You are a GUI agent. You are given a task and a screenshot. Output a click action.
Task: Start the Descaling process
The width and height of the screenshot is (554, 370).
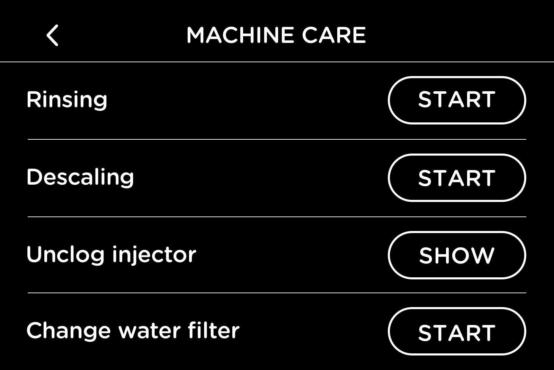[457, 178]
